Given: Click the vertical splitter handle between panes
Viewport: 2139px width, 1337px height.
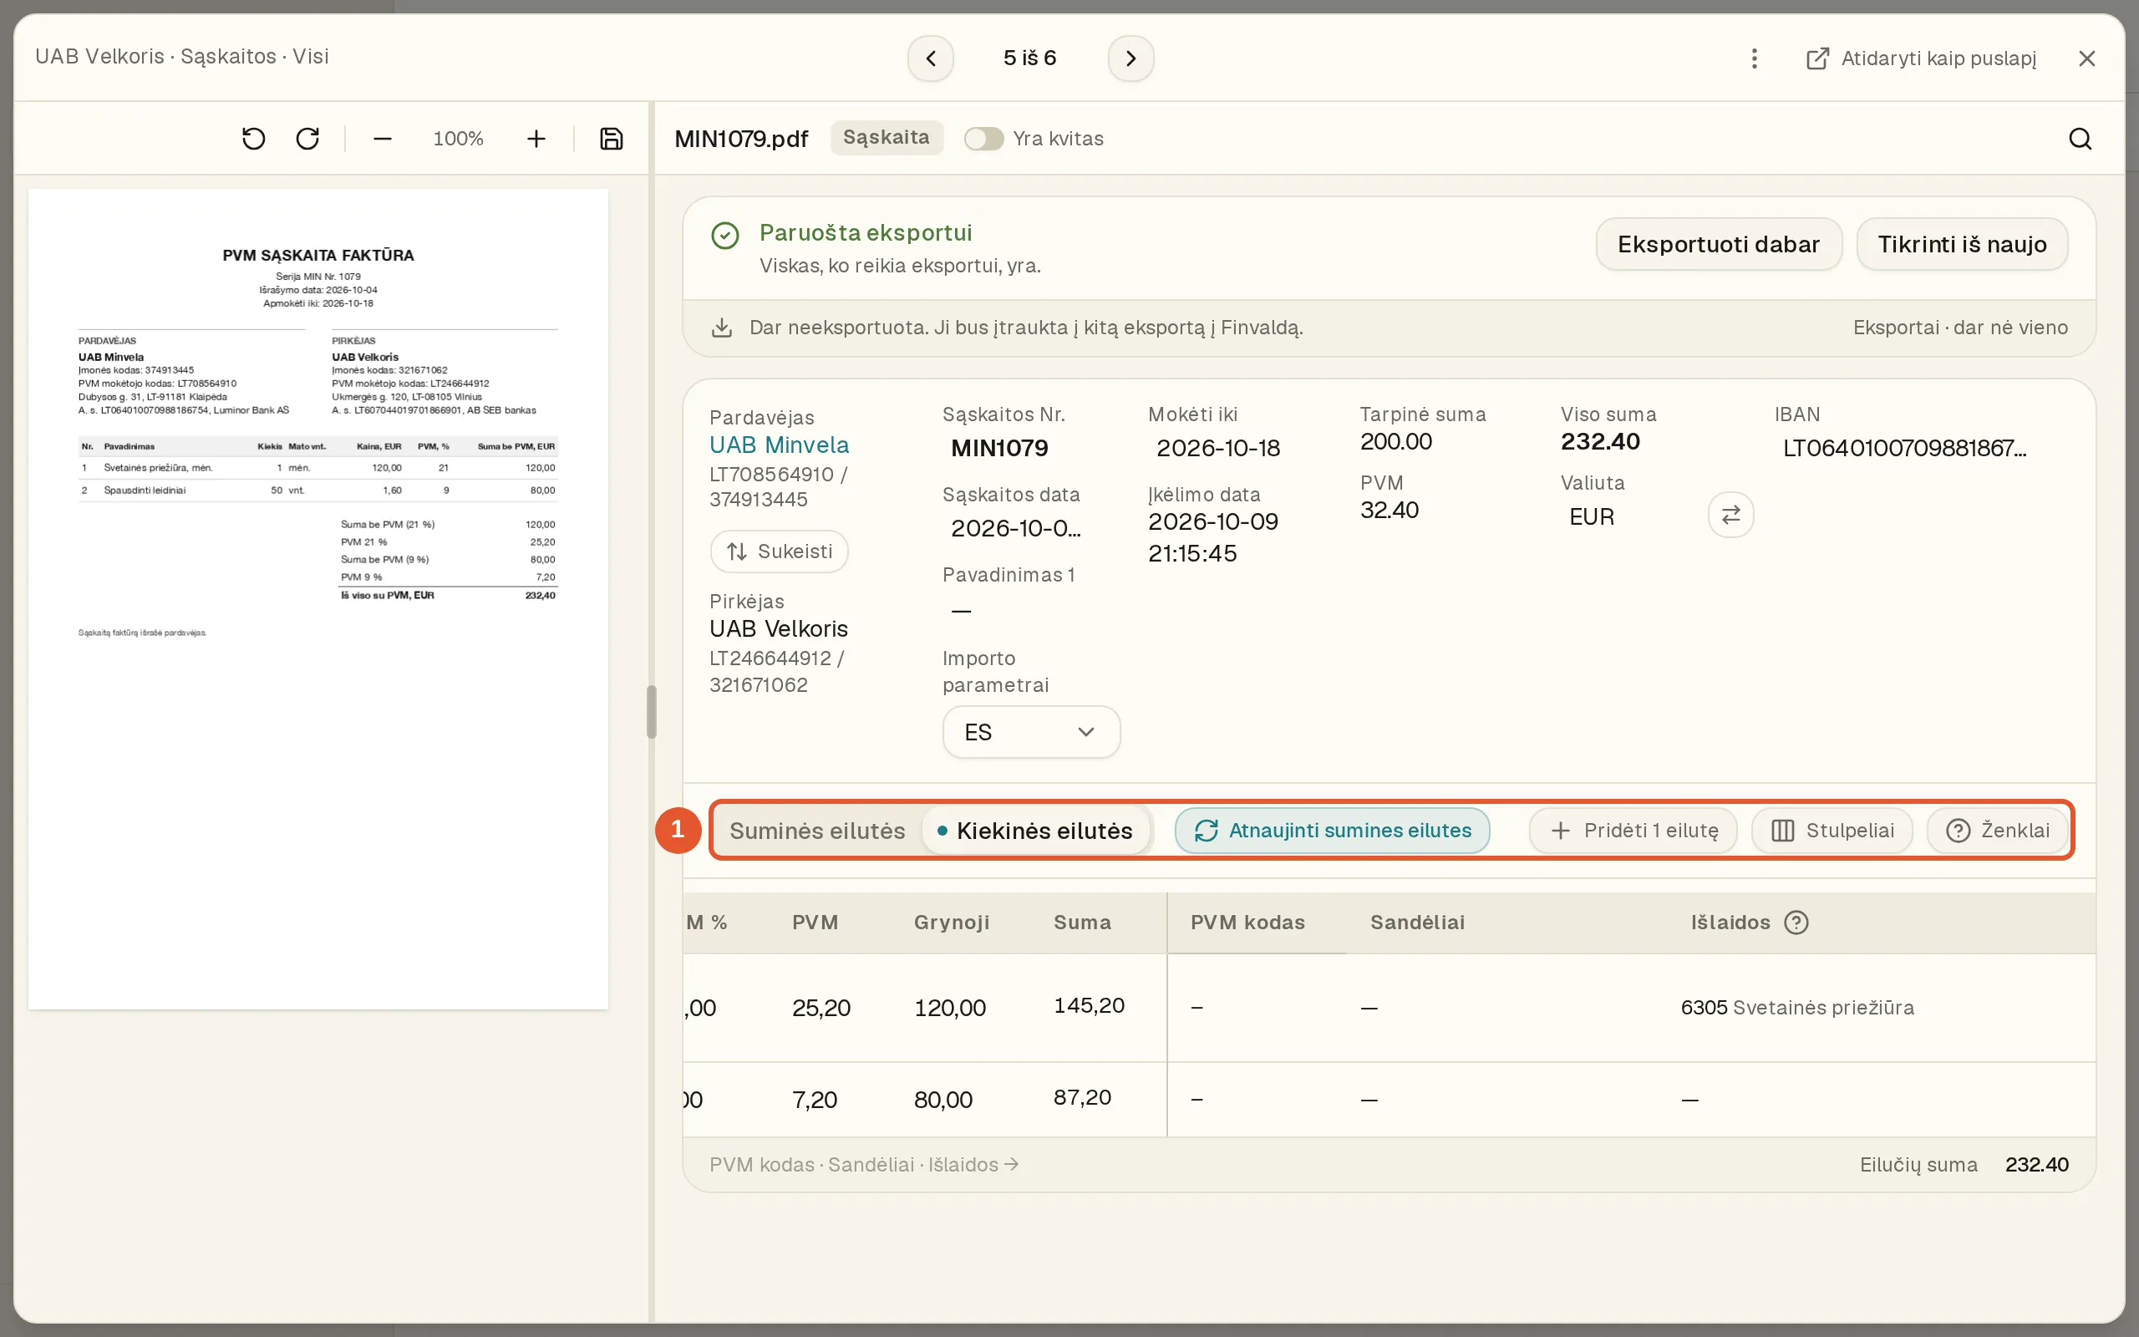Looking at the screenshot, I should click(x=652, y=712).
